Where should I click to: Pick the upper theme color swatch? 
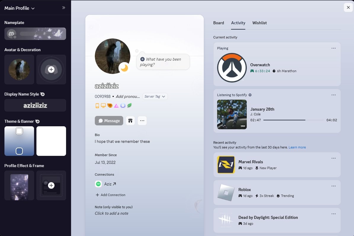19,131
